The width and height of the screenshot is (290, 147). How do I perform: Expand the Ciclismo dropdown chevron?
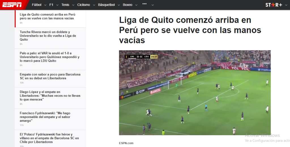point(94,5)
